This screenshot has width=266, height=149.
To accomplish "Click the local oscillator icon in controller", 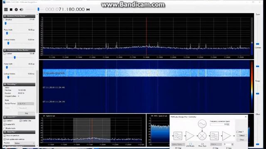I will pos(202,124).
